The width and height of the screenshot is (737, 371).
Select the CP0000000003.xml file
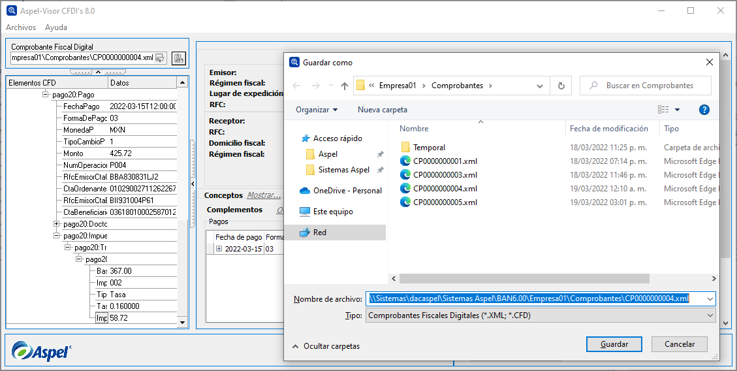pos(445,175)
